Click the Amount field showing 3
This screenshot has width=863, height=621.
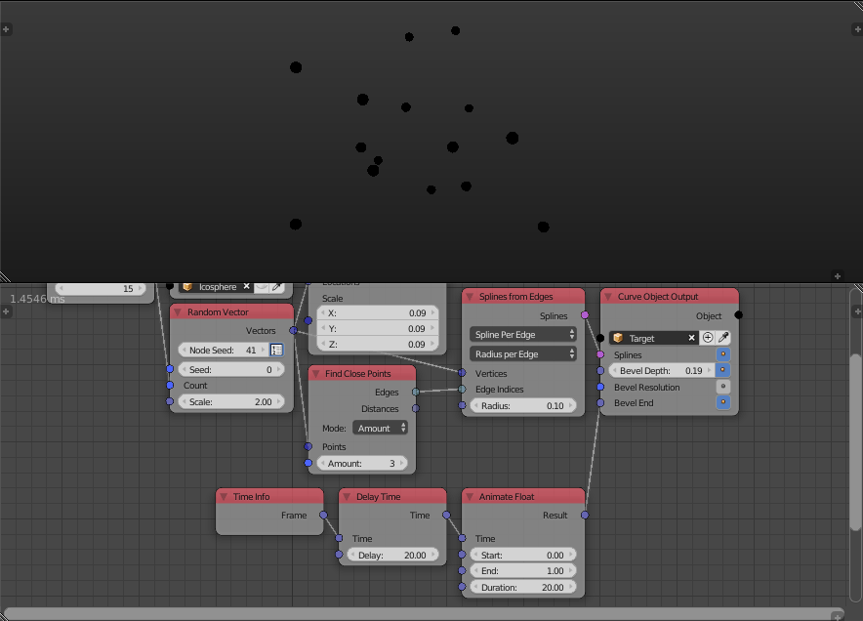[362, 464]
